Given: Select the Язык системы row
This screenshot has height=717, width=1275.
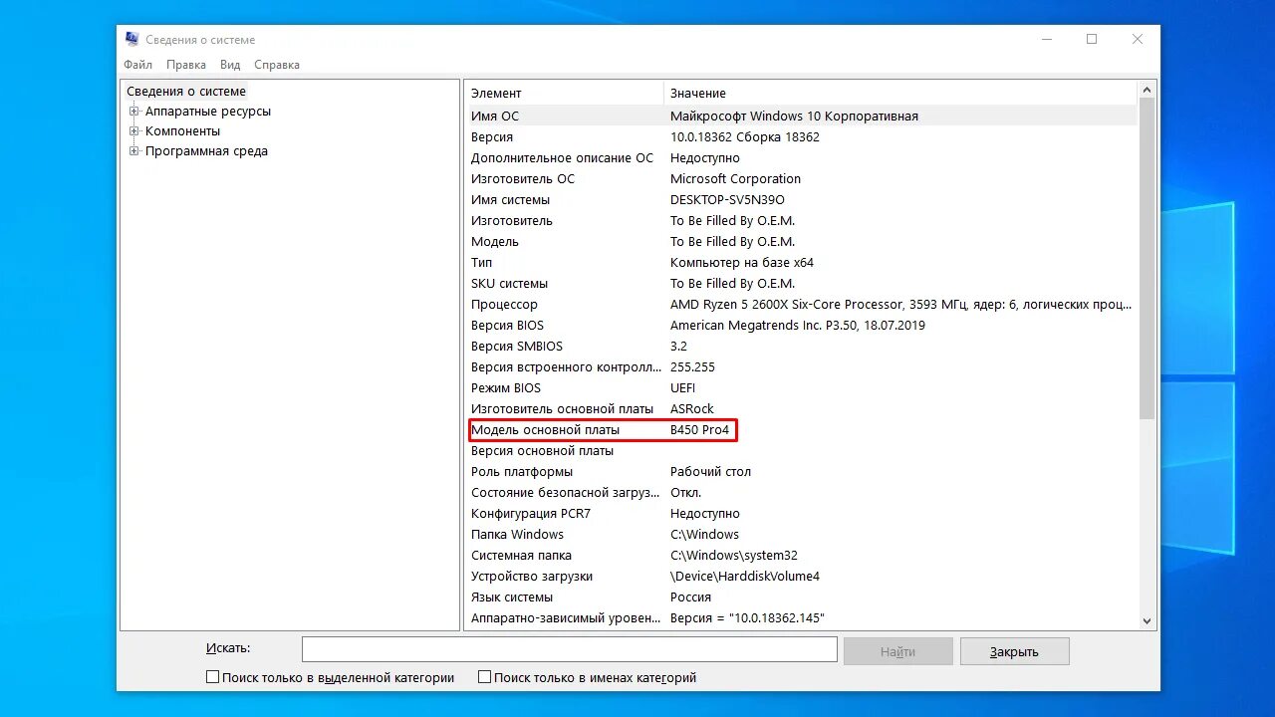Looking at the screenshot, I should click(x=801, y=597).
